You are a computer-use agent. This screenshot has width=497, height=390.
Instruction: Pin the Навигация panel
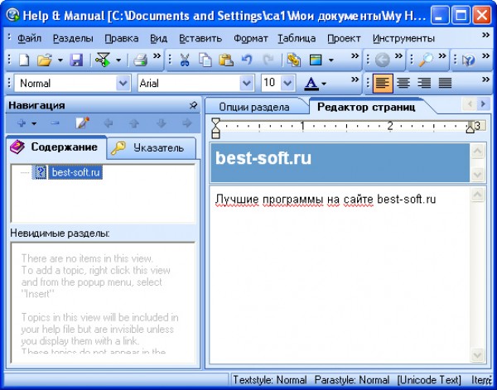pyautogui.click(x=193, y=105)
